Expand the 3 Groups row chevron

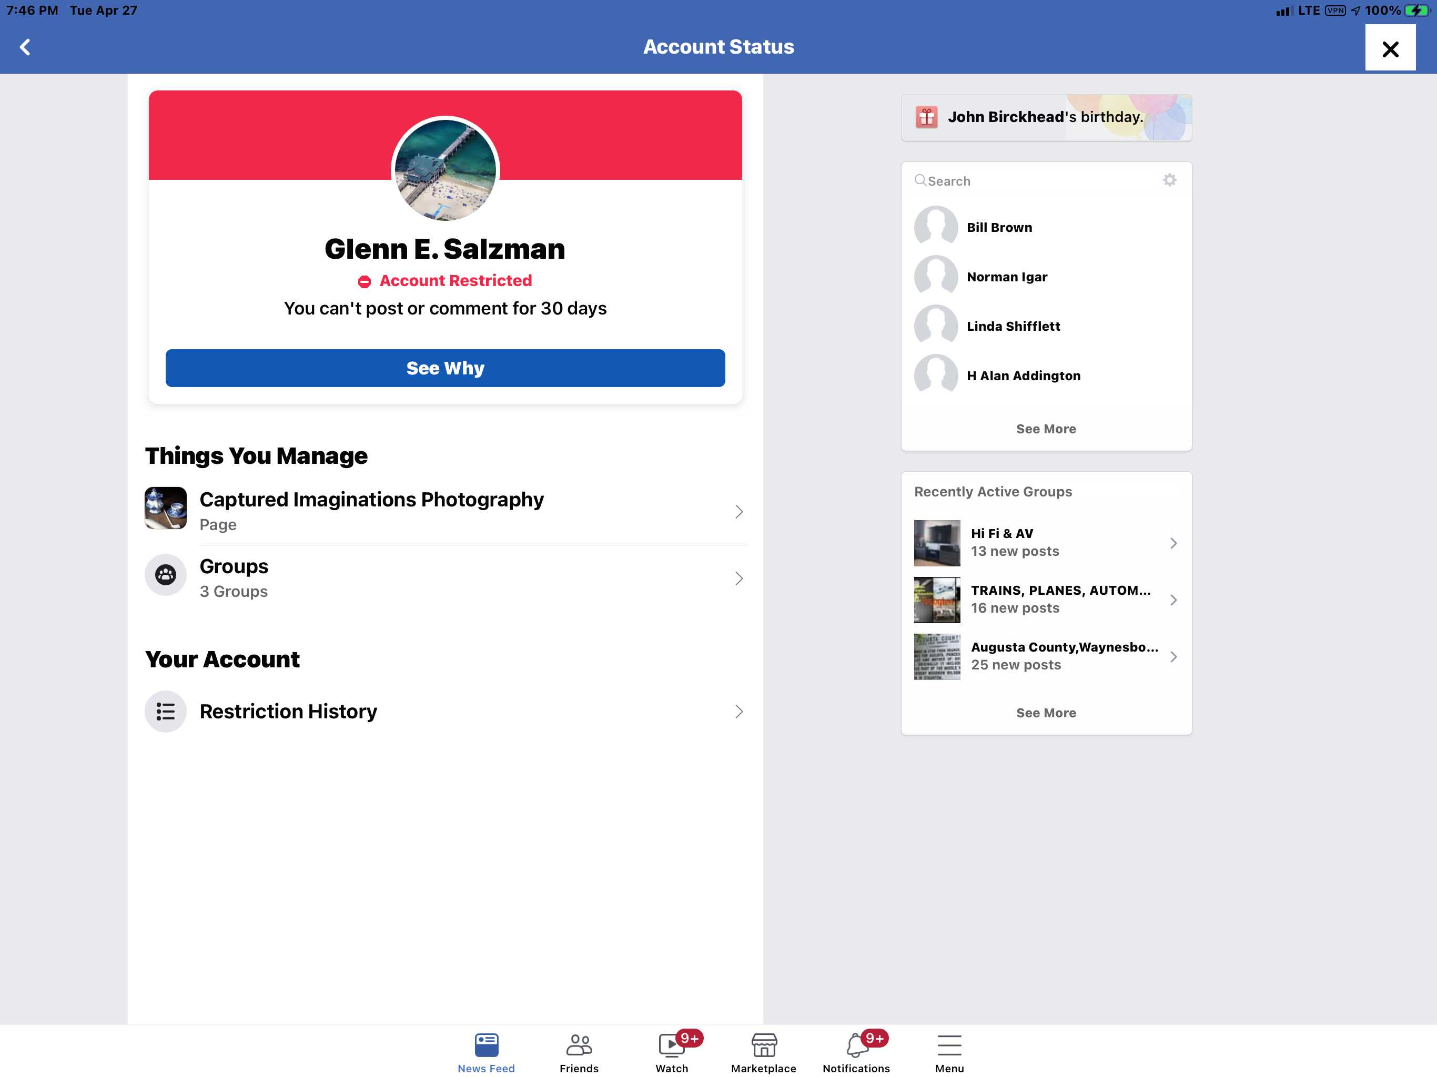pos(738,579)
